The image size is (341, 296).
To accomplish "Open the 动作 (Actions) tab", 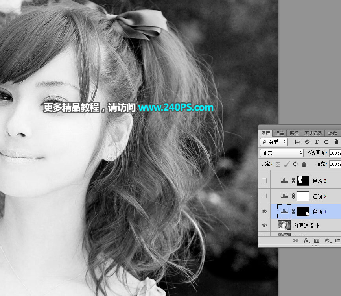I will click(332, 133).
